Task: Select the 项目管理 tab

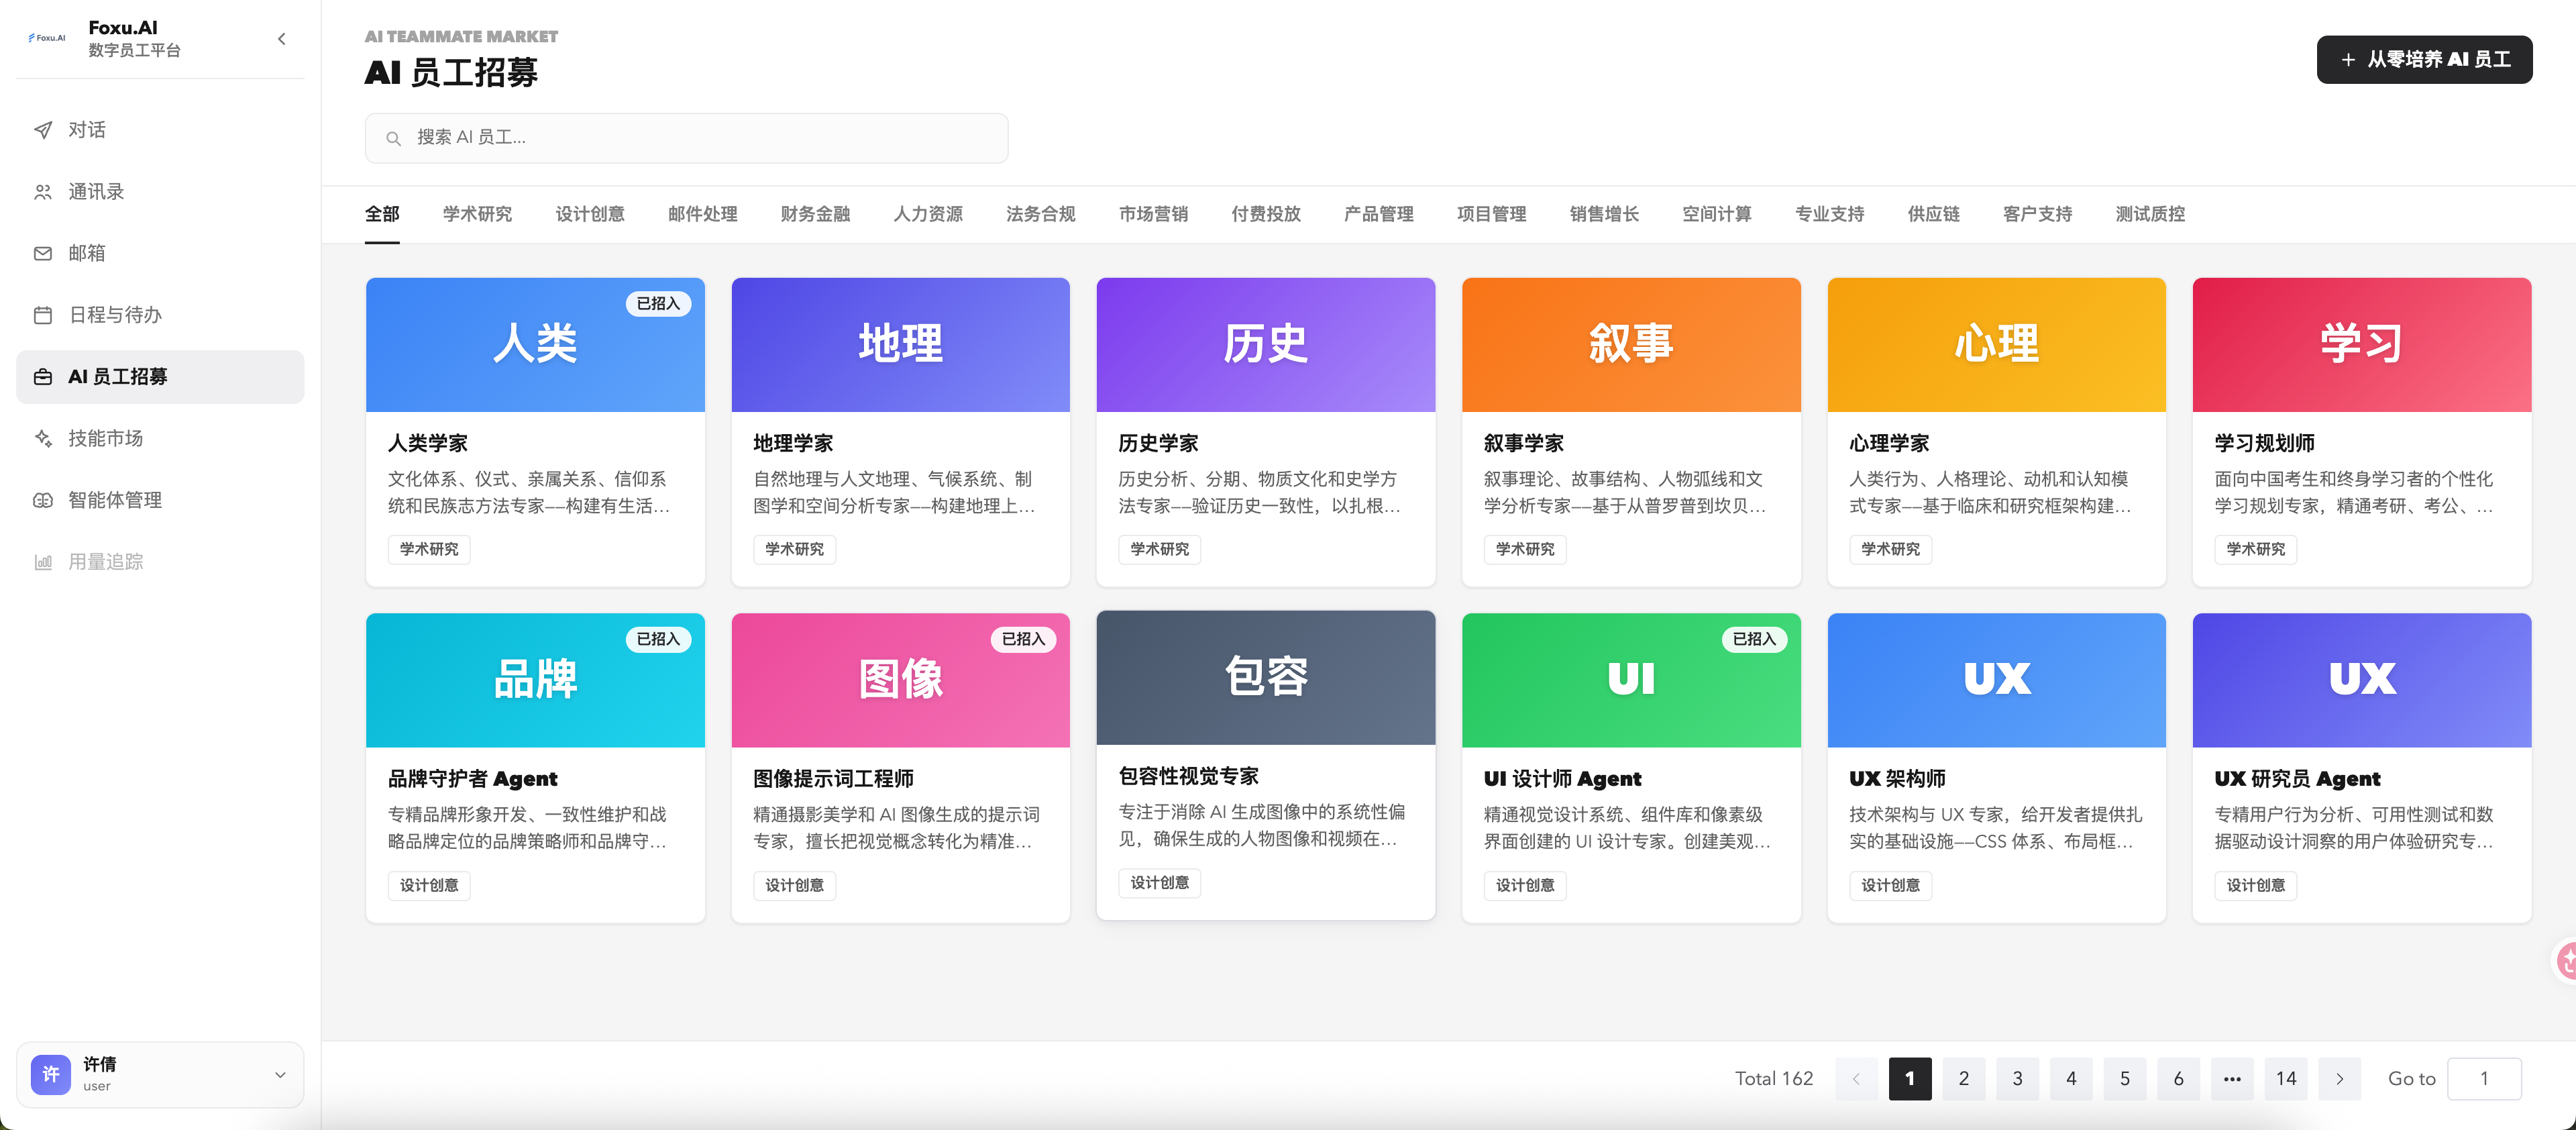Action: coord(1491,214)
